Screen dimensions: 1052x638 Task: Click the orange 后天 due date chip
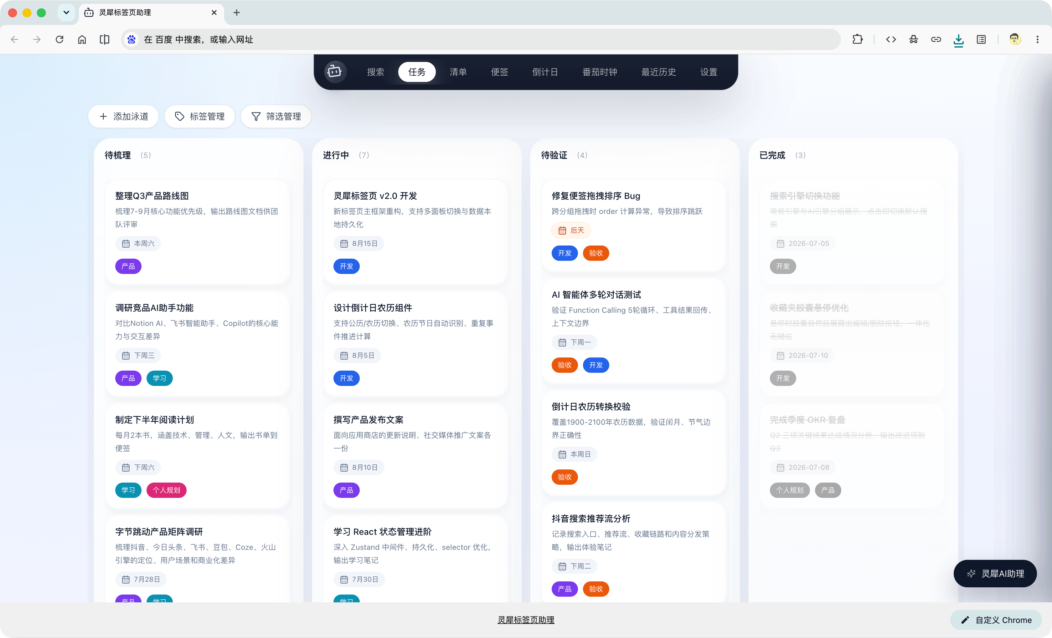pyautogui.click(x=571, y=230)
